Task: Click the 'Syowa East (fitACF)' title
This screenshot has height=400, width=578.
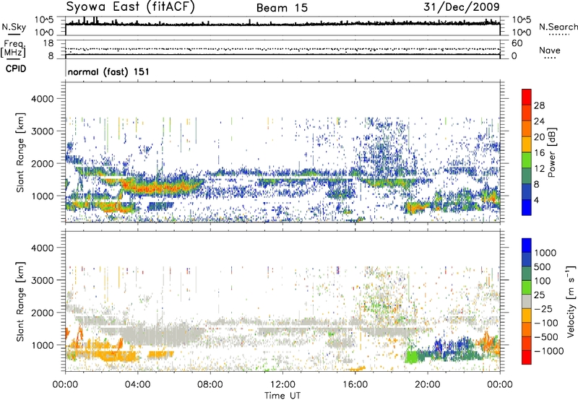Action: click(131, 7)
